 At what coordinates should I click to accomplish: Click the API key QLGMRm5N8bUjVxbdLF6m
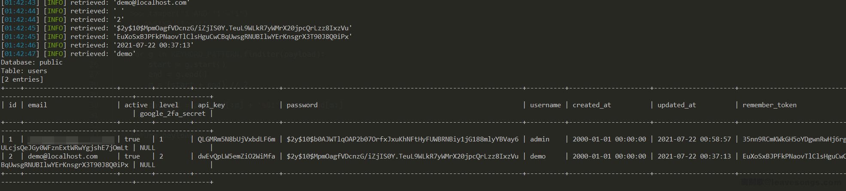[237, 139]
